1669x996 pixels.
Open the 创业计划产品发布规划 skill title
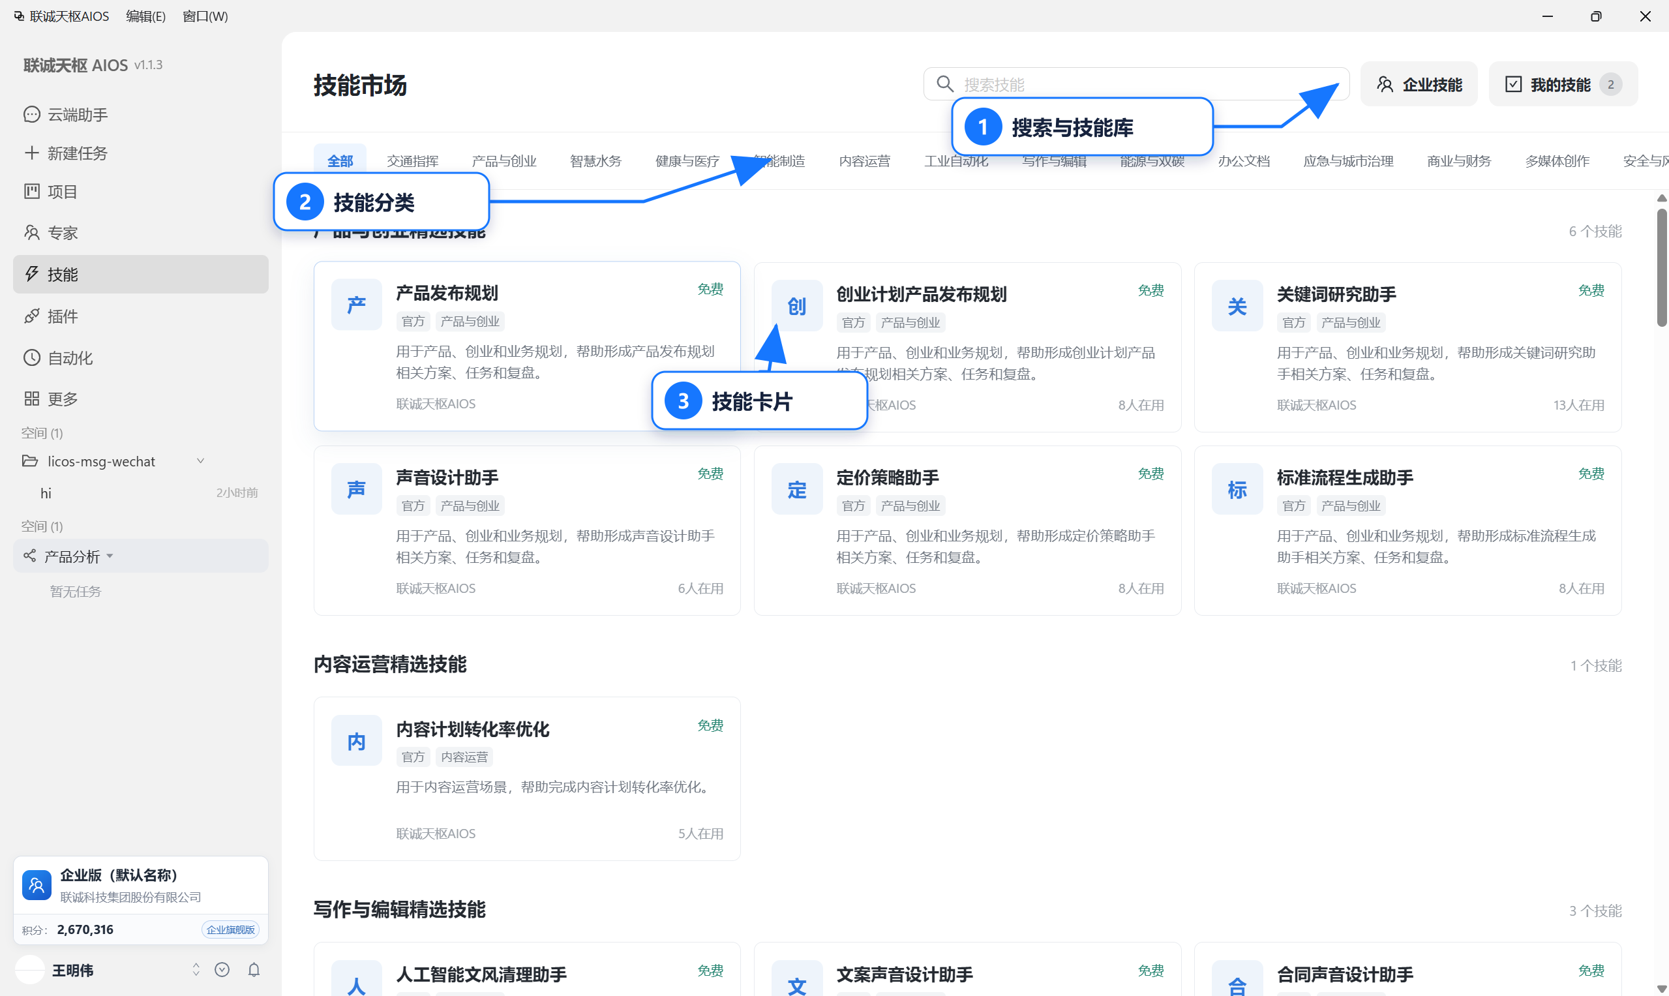[x=921, y=294]
